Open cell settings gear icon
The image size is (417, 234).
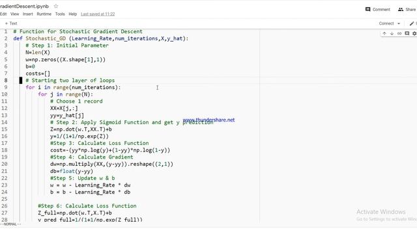point(414,33)
